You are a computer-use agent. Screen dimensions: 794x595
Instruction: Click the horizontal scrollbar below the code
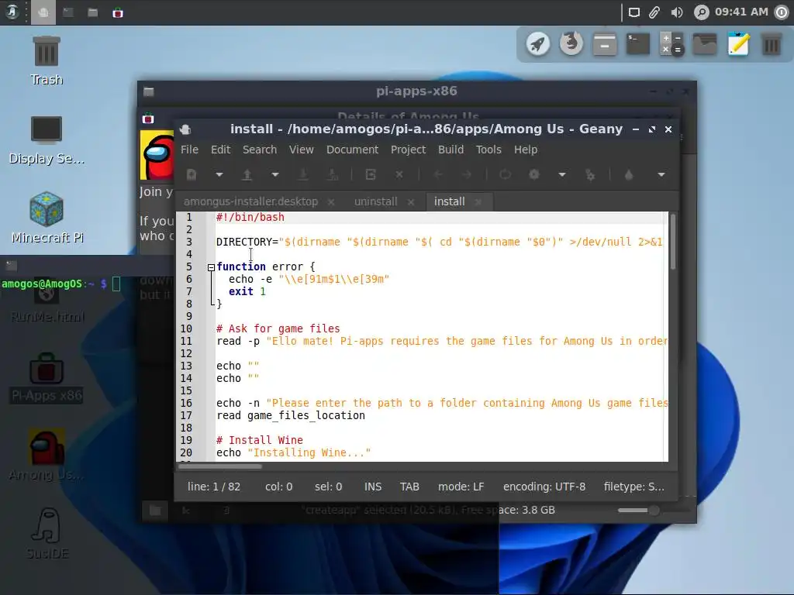219,466
